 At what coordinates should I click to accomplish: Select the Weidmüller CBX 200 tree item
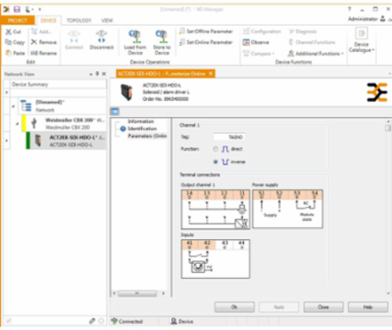pyautogui.click(x=64, y=123)
